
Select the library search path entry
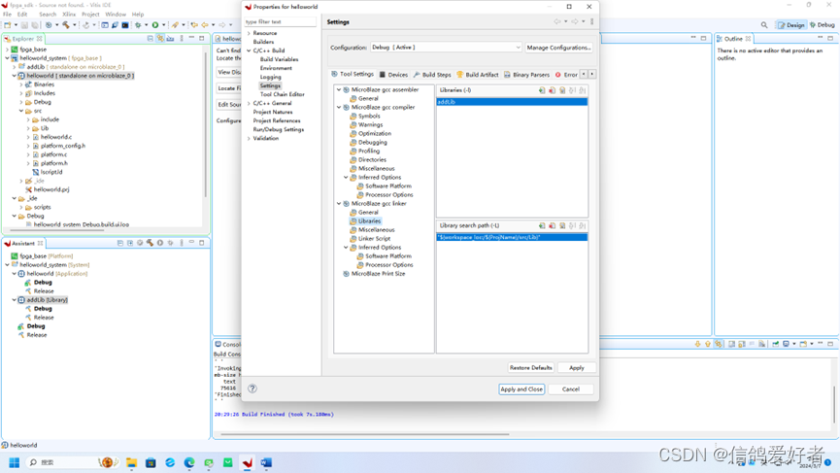[512, 237]
